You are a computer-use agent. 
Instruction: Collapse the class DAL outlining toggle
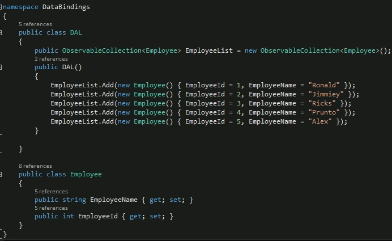tap(1, 32)
